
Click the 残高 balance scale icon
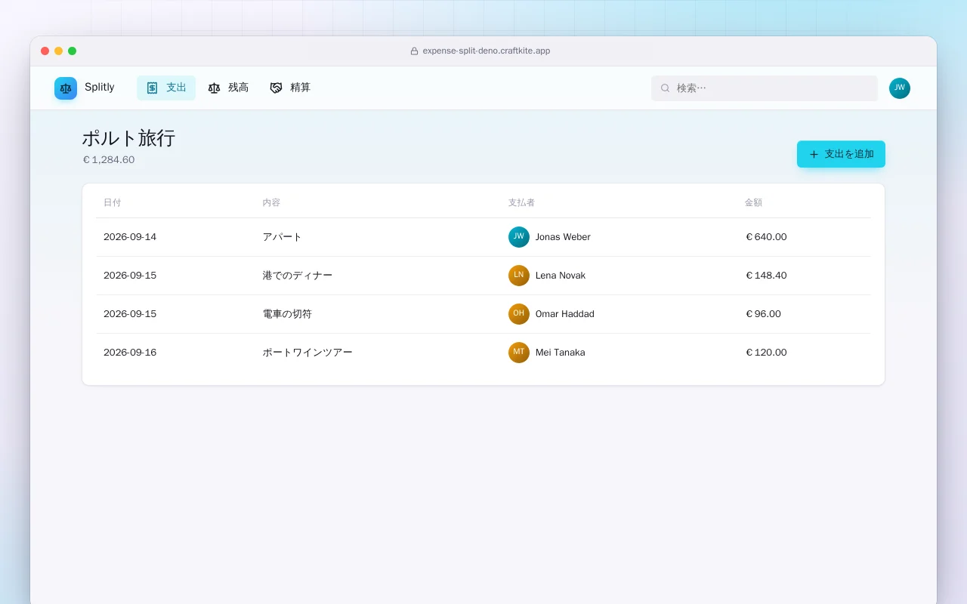pyautogui.click(x=214, y=88)
